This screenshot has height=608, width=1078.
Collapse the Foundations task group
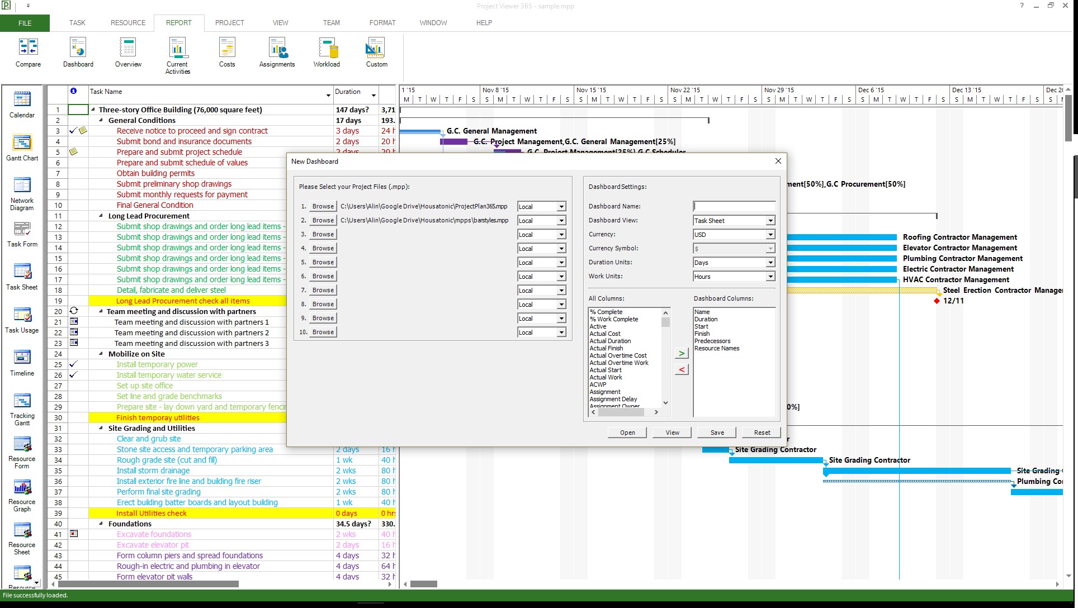[x=100, y=524]
